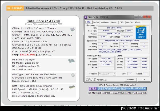Click the Max TDP value '84 W'

click(129, 31)
